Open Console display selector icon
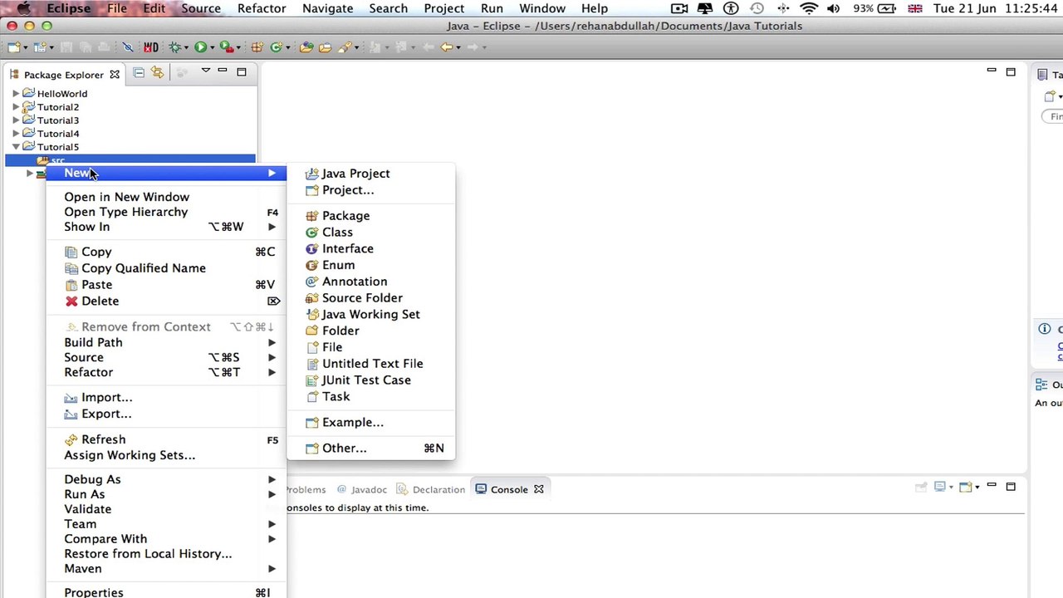Viewport: 1063px width, 598px height. (940, 487)
